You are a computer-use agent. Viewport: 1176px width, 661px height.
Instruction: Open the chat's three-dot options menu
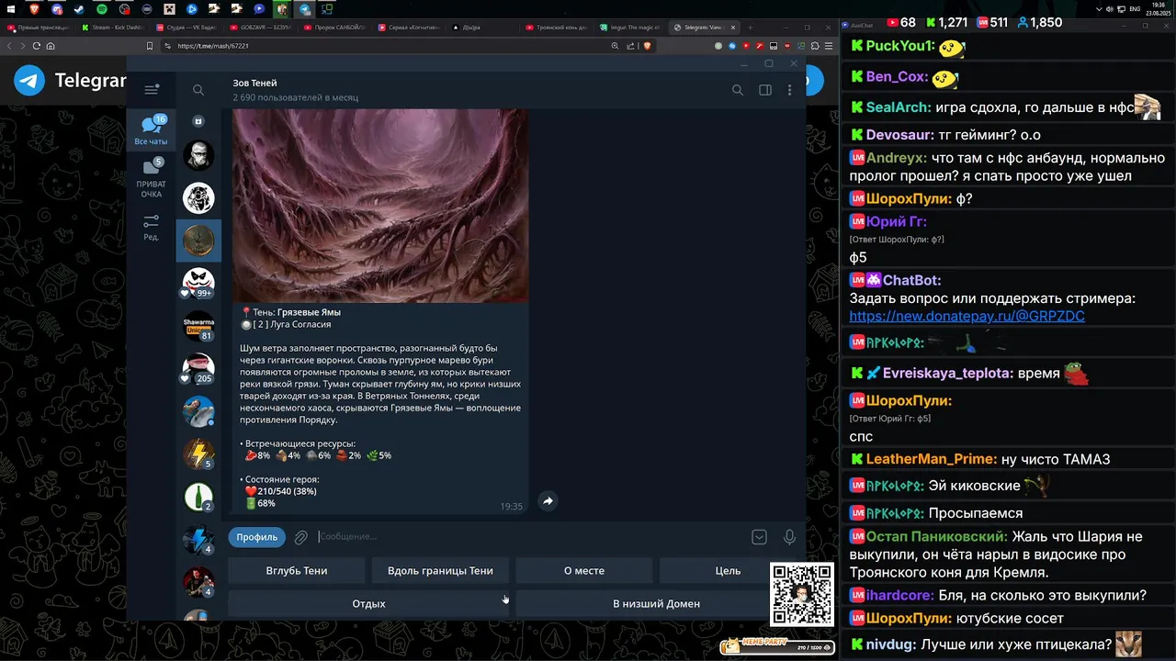click(x=789, y=90)
